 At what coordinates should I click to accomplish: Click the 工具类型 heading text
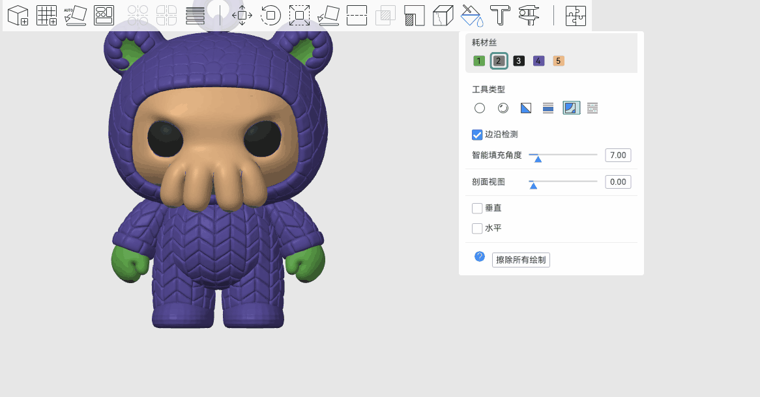click(489, 90)
